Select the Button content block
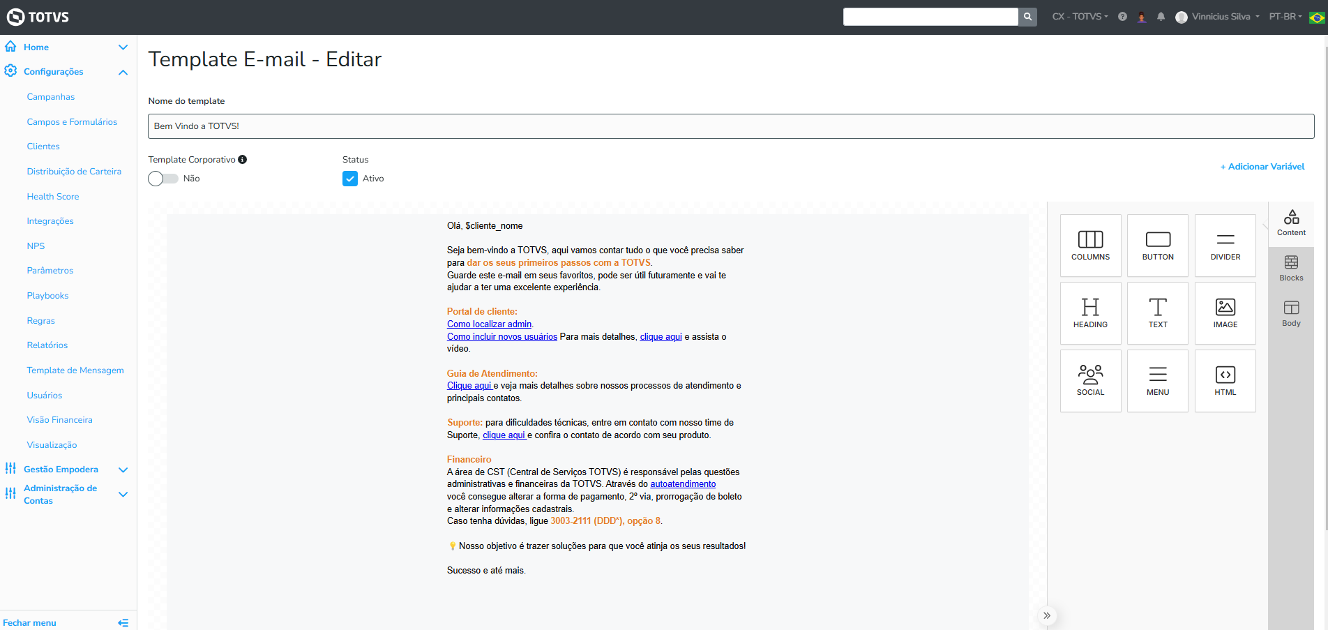Screen dimensions: 1328x630 (1158, 246)
